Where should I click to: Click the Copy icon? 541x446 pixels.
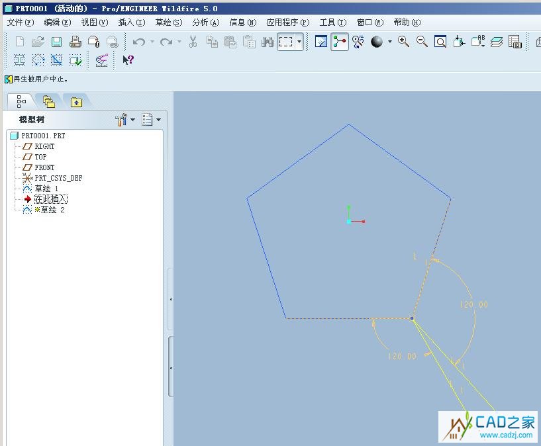[212, 42]
